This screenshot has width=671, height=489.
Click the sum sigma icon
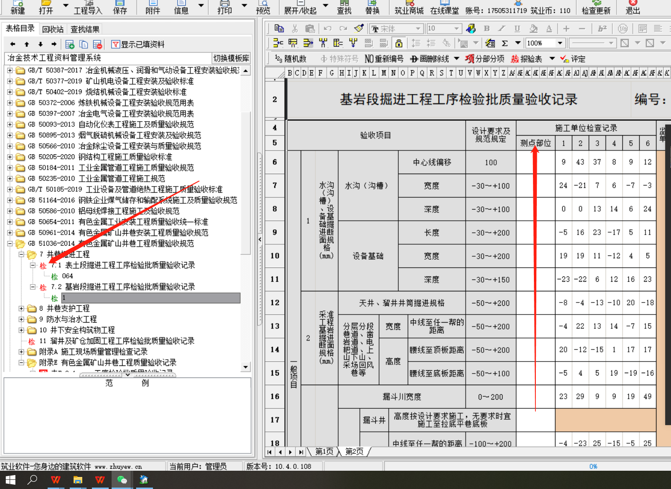click(505, 43)
